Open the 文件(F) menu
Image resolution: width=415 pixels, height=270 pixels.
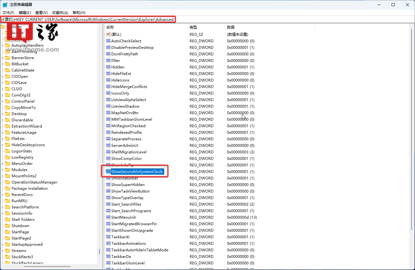pos(8,12)
